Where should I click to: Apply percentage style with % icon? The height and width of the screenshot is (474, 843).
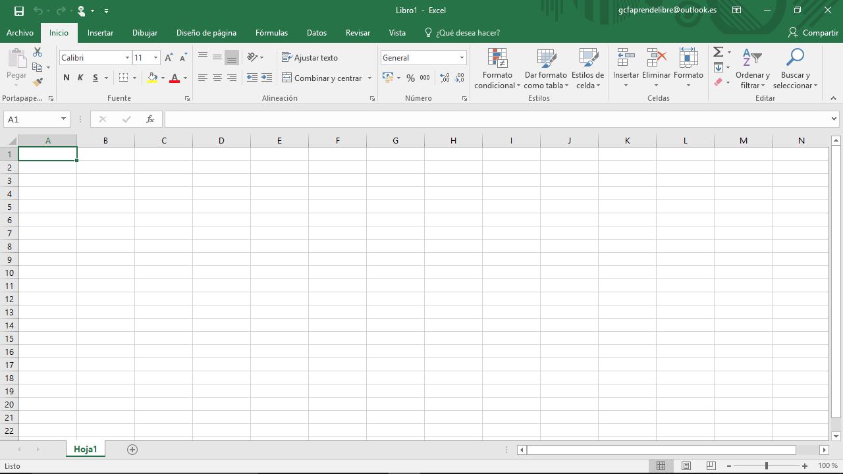coord(410,78)
